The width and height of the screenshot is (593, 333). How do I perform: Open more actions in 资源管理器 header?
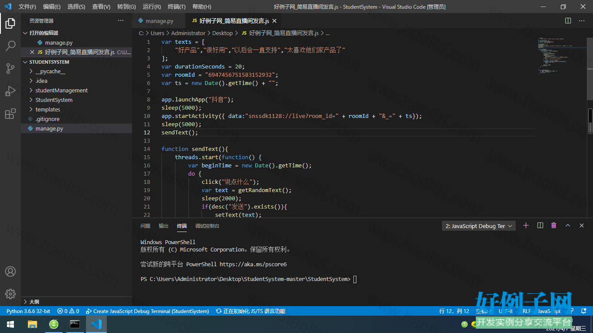point(121,20)
